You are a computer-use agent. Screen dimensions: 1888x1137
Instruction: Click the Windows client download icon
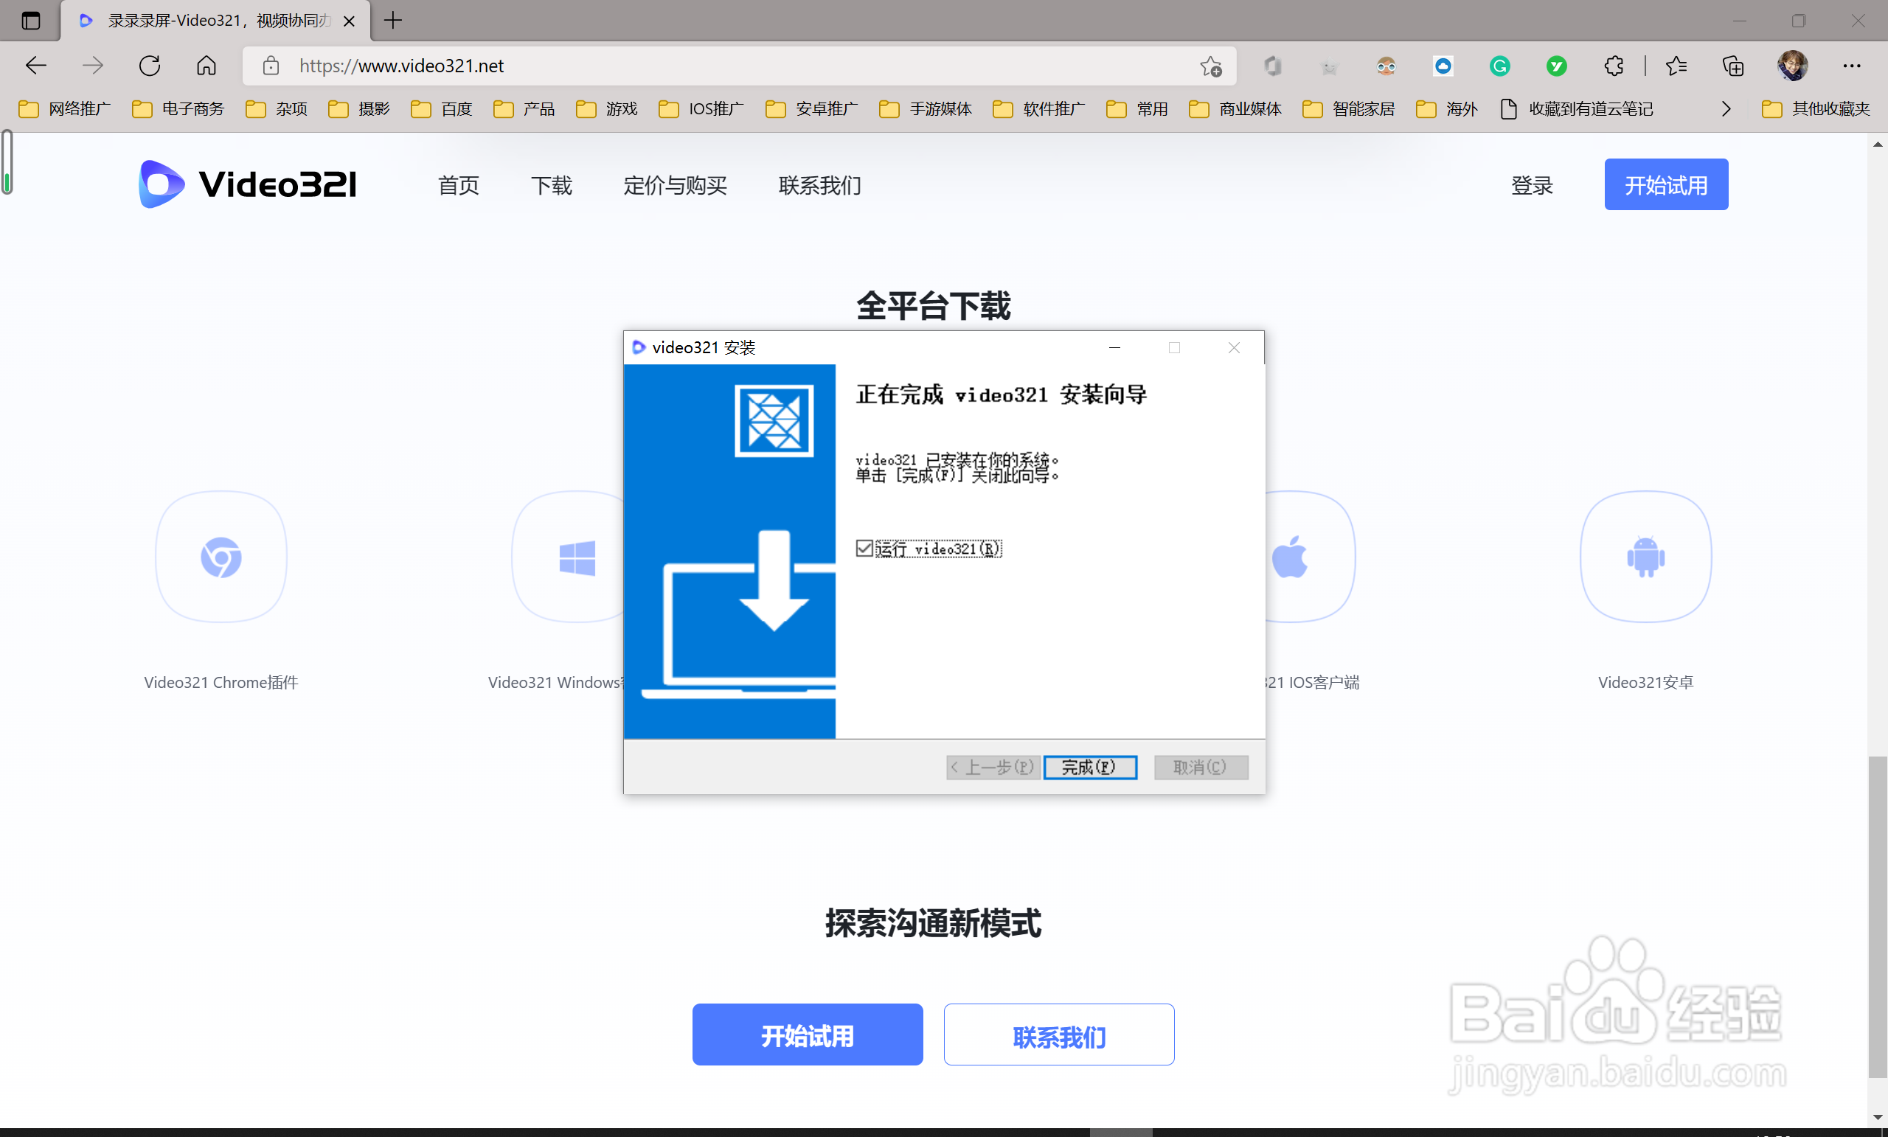tap(576, 557)
